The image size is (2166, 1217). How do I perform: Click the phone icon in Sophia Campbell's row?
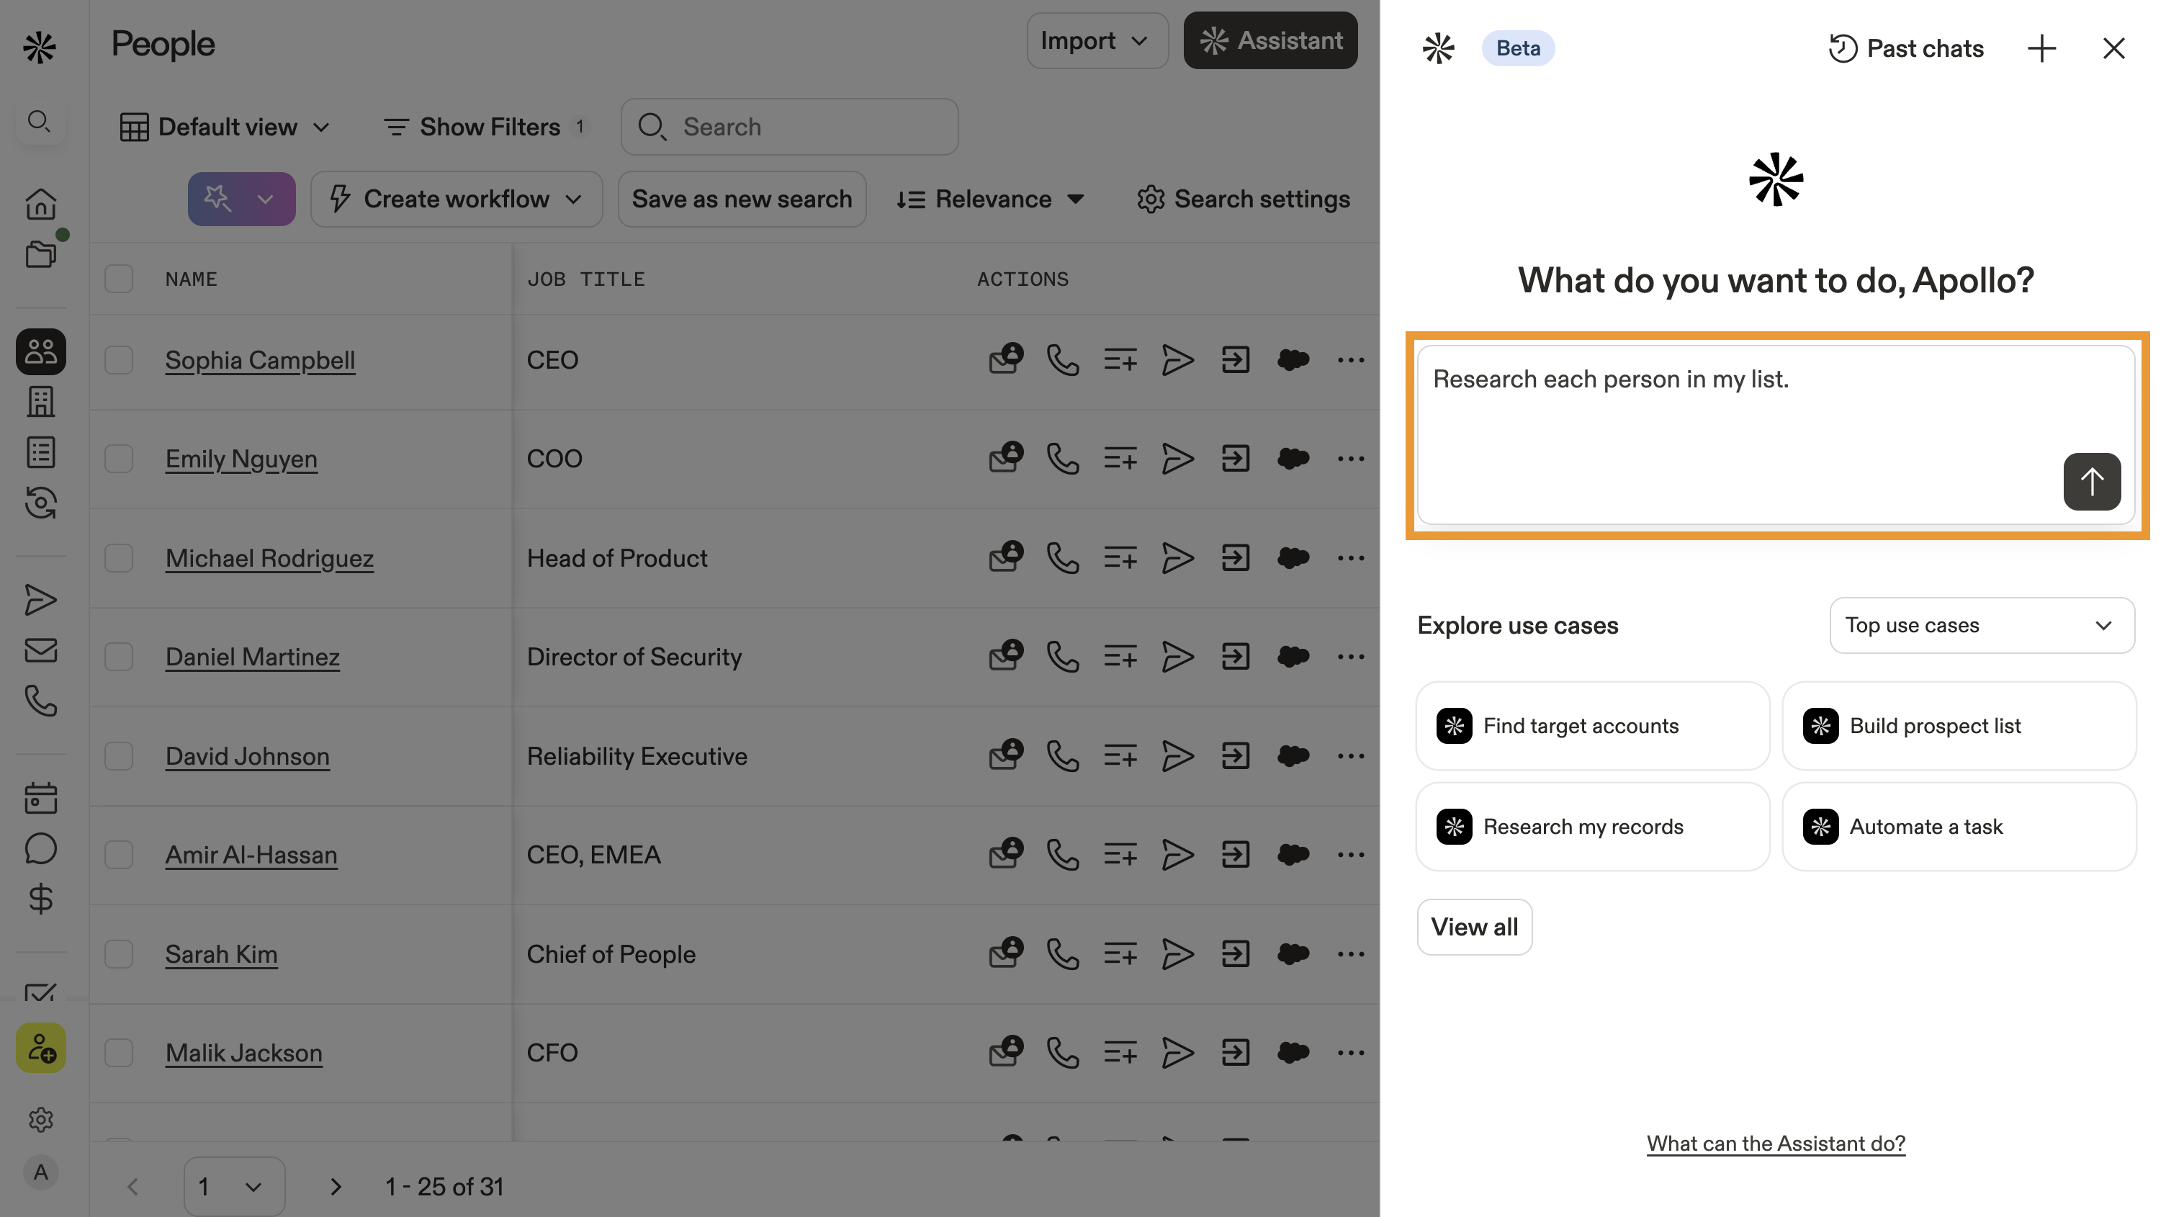tap(1063, 360)
